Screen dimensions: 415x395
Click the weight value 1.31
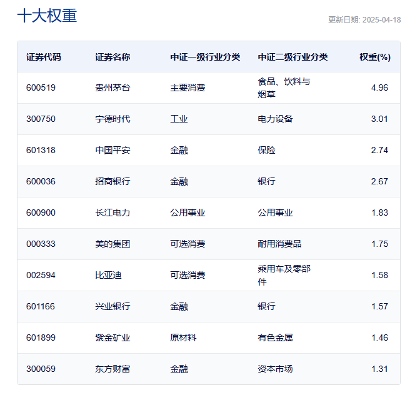click(x=379, y=369)
